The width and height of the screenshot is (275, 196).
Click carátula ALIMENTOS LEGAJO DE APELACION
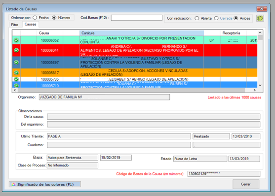pos(142,50)
